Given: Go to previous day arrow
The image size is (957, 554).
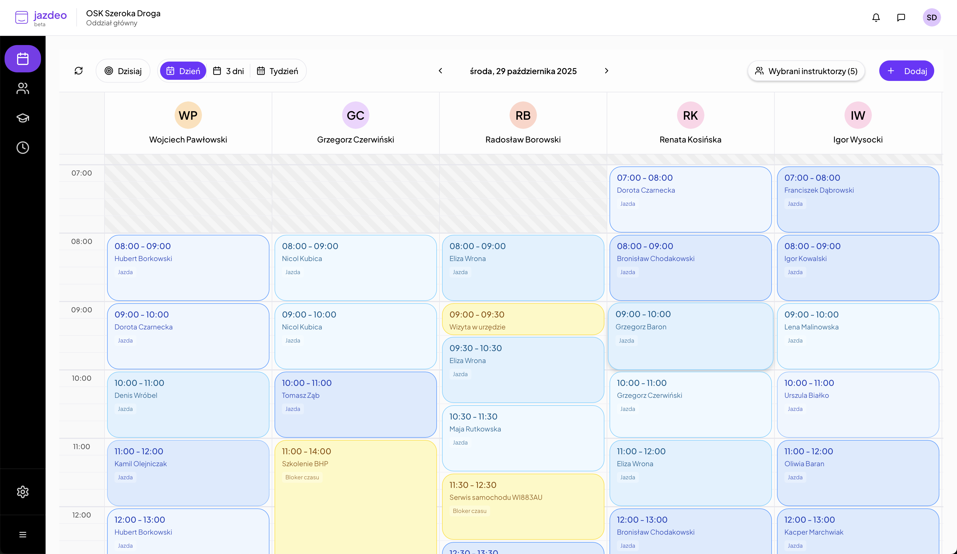Looking at the screenshot, I should pos(441,71).
